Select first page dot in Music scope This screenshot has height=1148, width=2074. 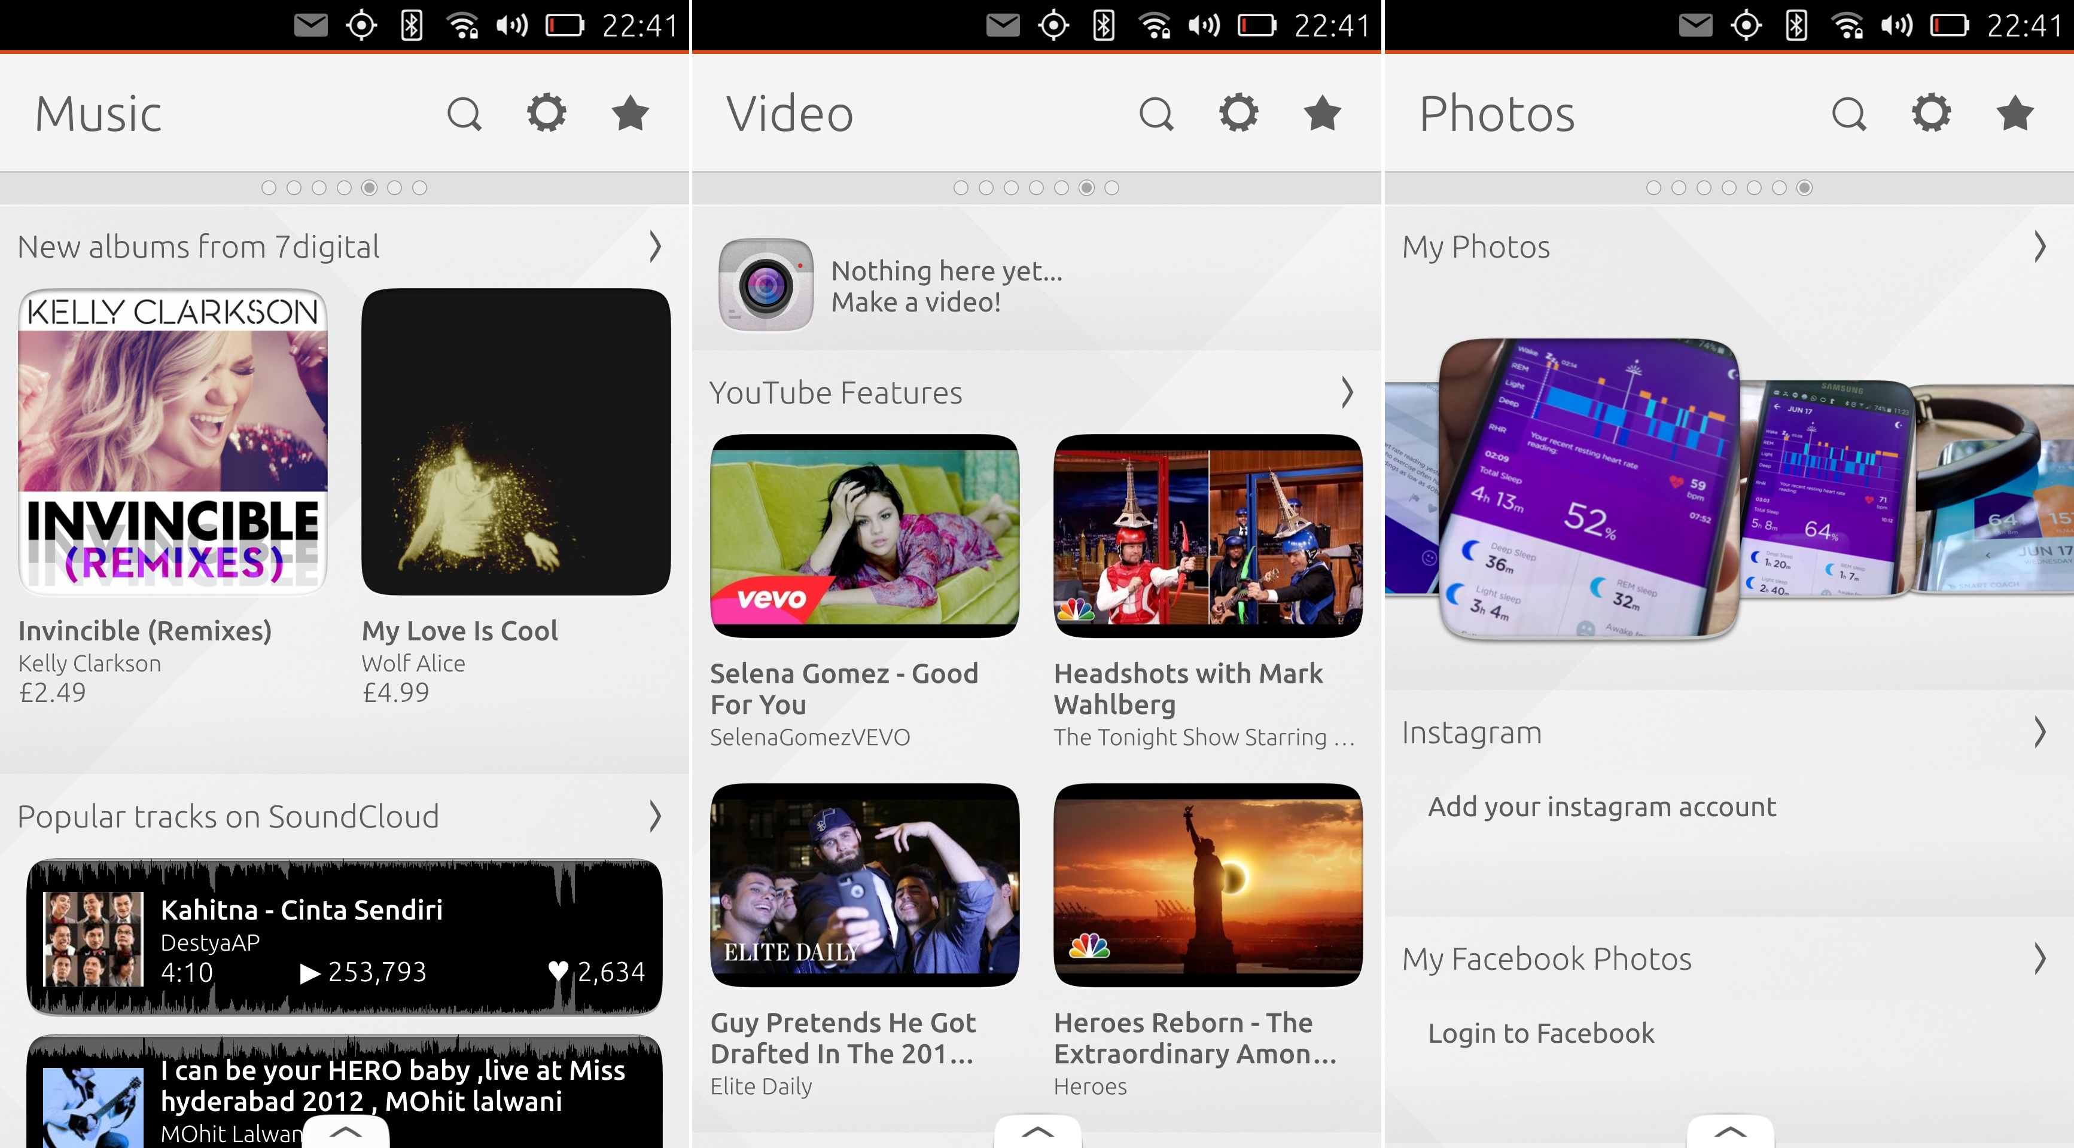269,187
